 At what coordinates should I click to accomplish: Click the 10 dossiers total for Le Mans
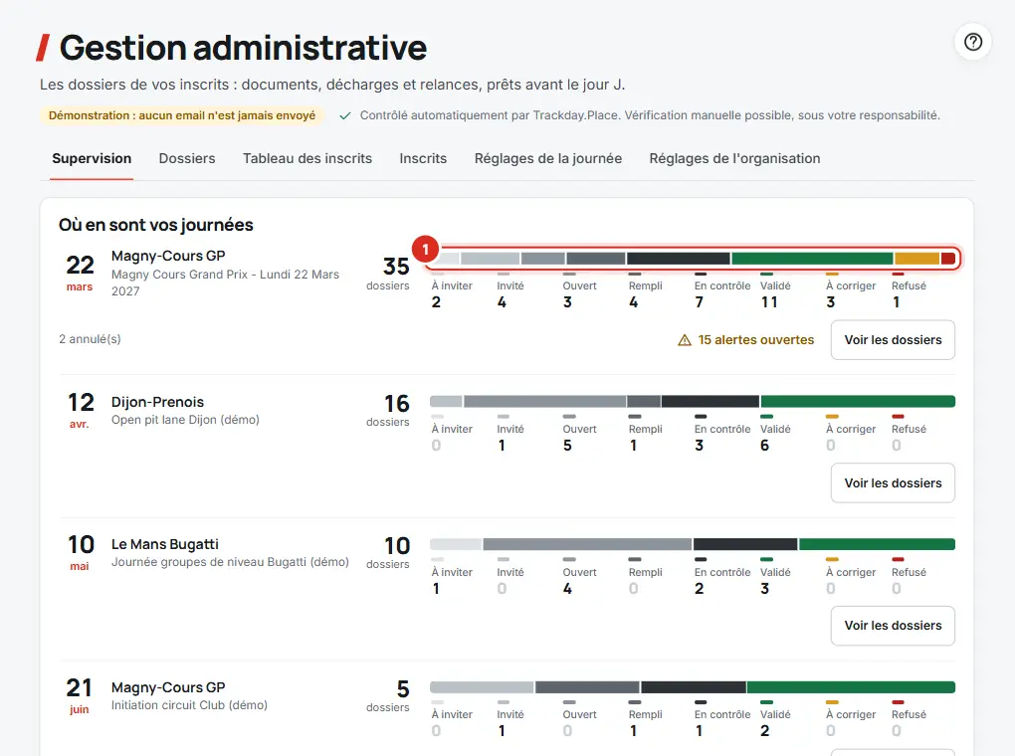pyautogui.click(x=388, y=552)
